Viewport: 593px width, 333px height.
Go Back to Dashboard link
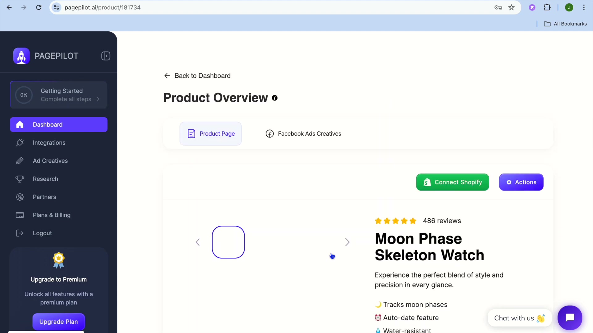[197, 76]
